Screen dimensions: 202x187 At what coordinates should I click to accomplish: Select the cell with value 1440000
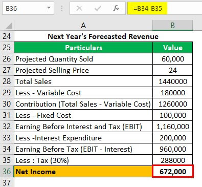[x=173, y=81]
